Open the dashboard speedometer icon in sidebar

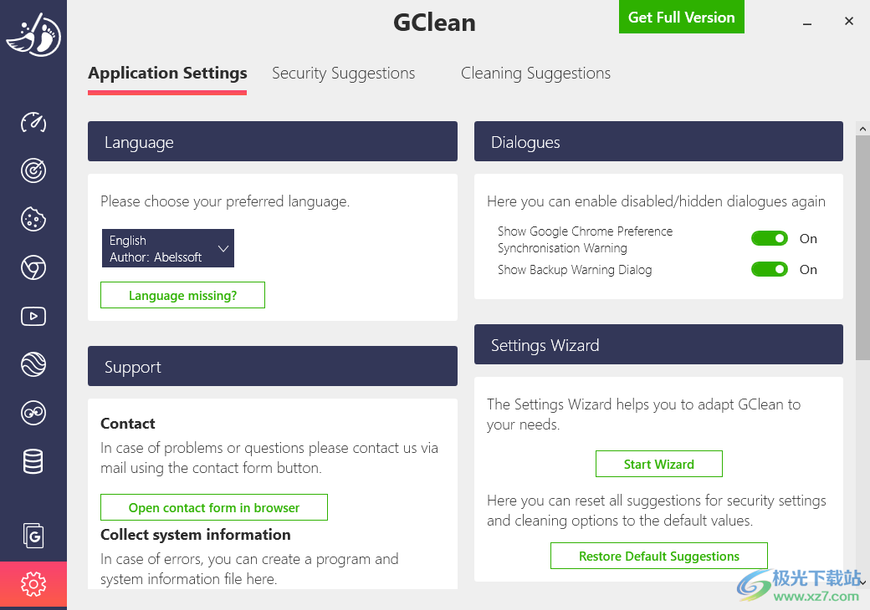coord(33,123)
